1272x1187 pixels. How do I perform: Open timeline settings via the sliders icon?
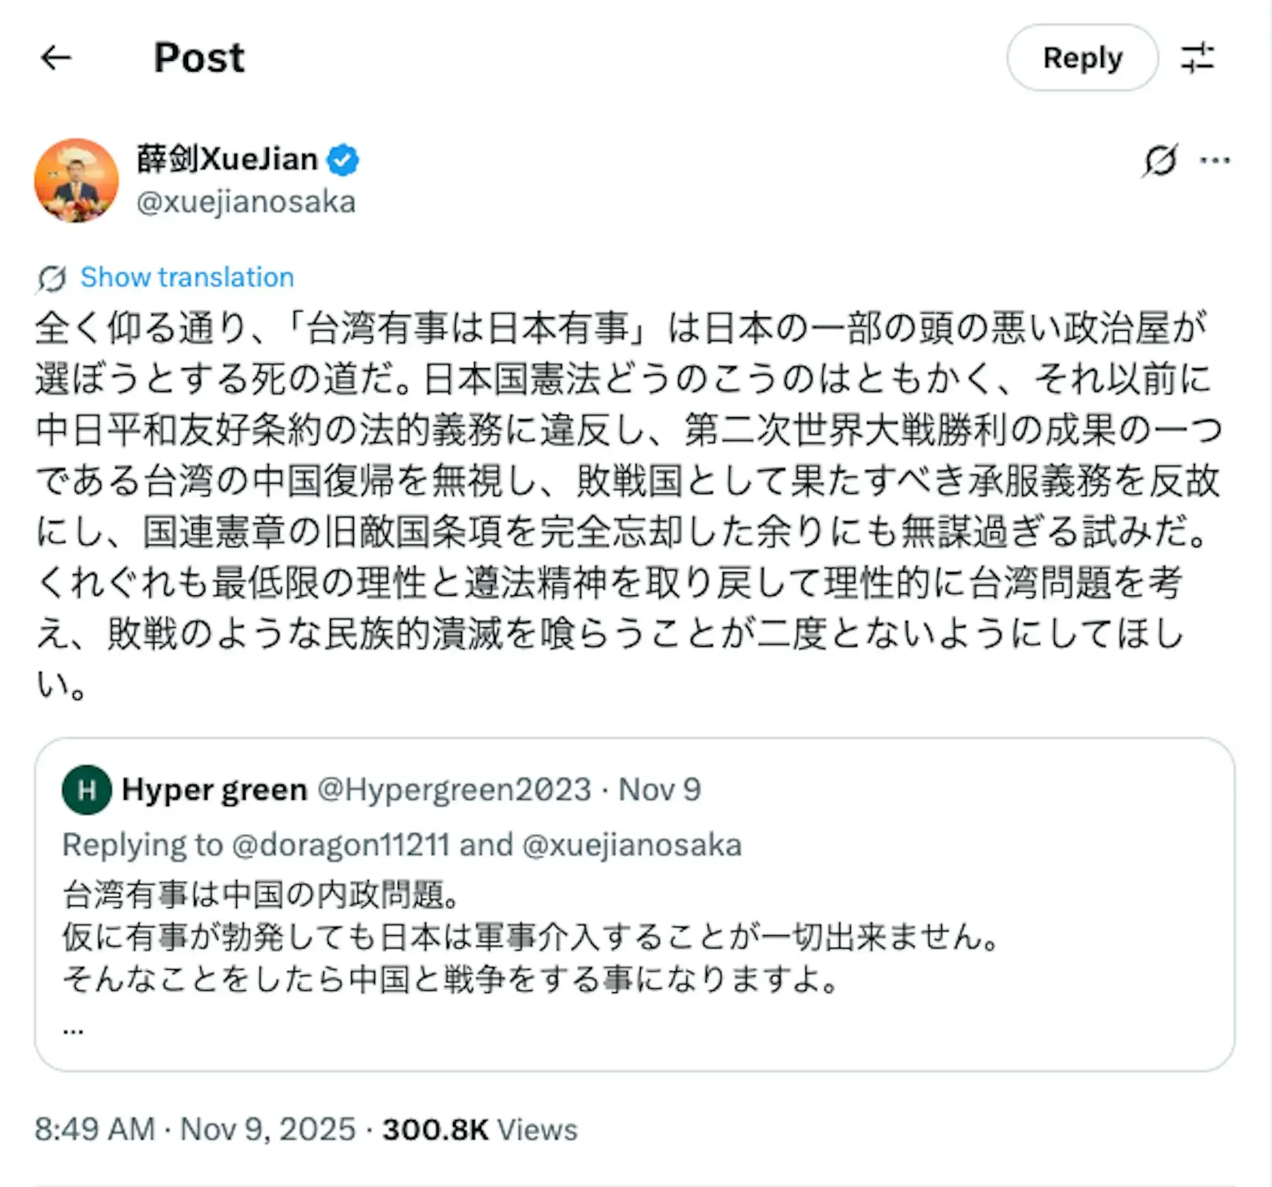tap(1199, 58)
